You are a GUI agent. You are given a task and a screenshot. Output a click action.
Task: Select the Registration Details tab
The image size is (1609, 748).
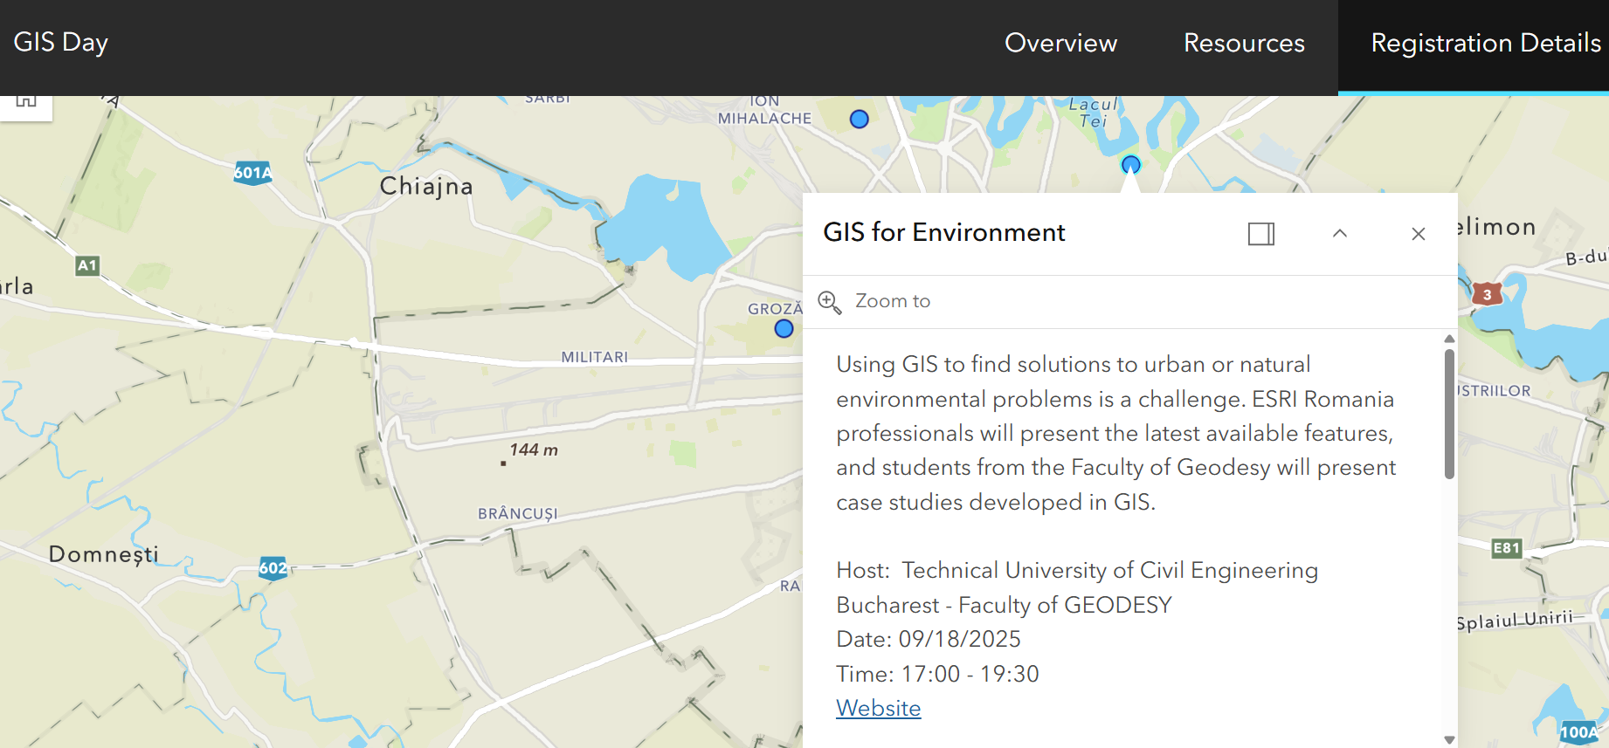[1485, 43]
